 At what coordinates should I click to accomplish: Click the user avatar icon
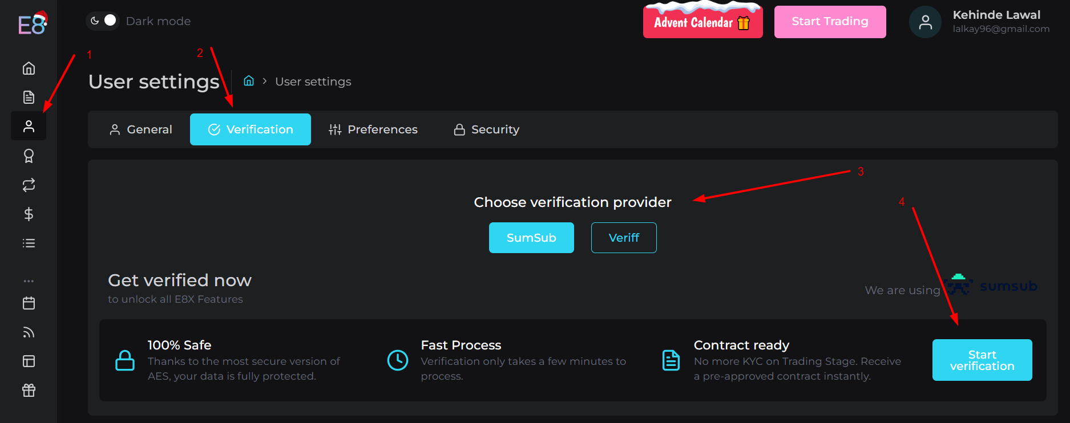point(925,22)
